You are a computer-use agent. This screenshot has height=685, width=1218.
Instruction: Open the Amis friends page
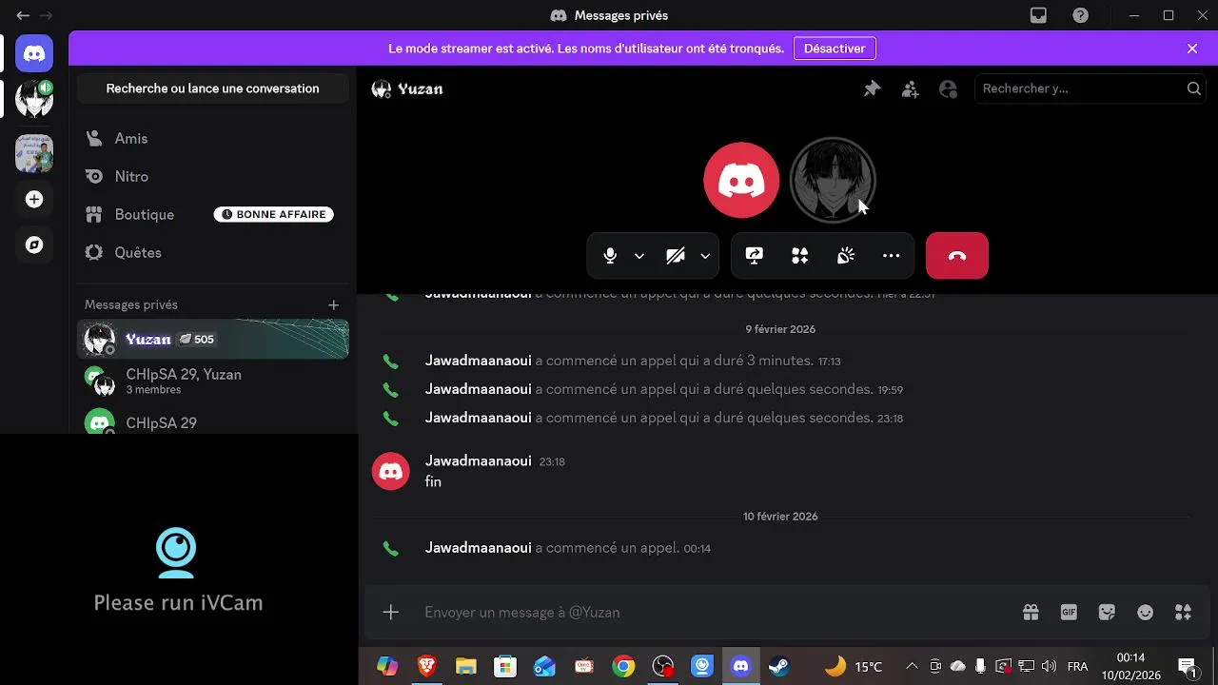click(212, 138)
